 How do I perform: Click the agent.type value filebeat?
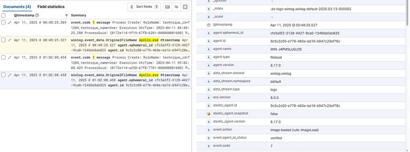(276, 58)
